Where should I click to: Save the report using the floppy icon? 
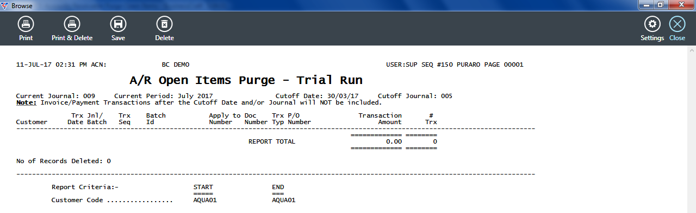coord(118,29)
